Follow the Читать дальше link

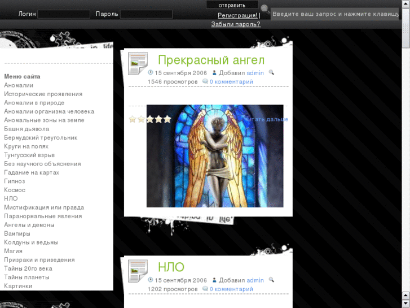(x=266, y=119)
